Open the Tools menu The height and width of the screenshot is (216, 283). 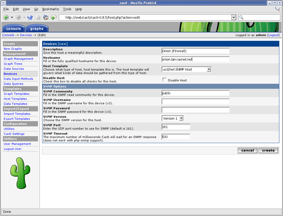click(x=67, y=9)
